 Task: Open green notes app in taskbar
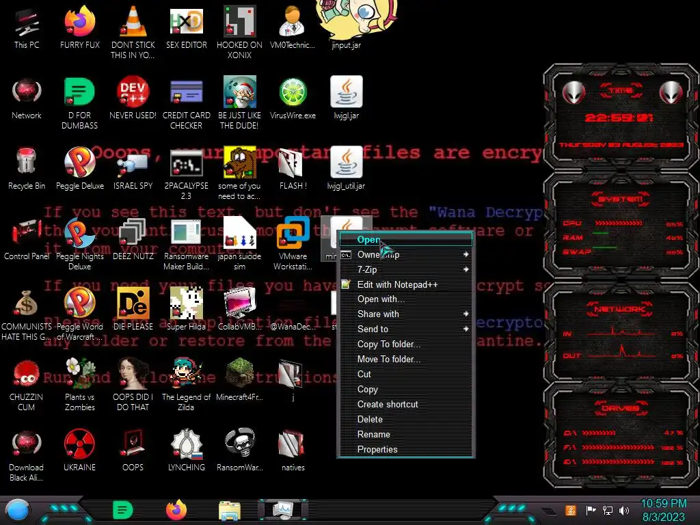[x=123, y=510]
